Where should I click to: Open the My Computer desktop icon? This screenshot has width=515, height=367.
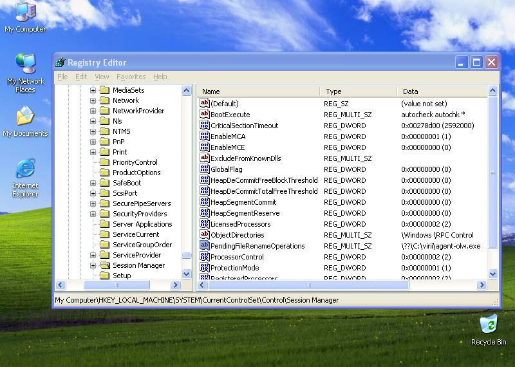pos(25,17)
